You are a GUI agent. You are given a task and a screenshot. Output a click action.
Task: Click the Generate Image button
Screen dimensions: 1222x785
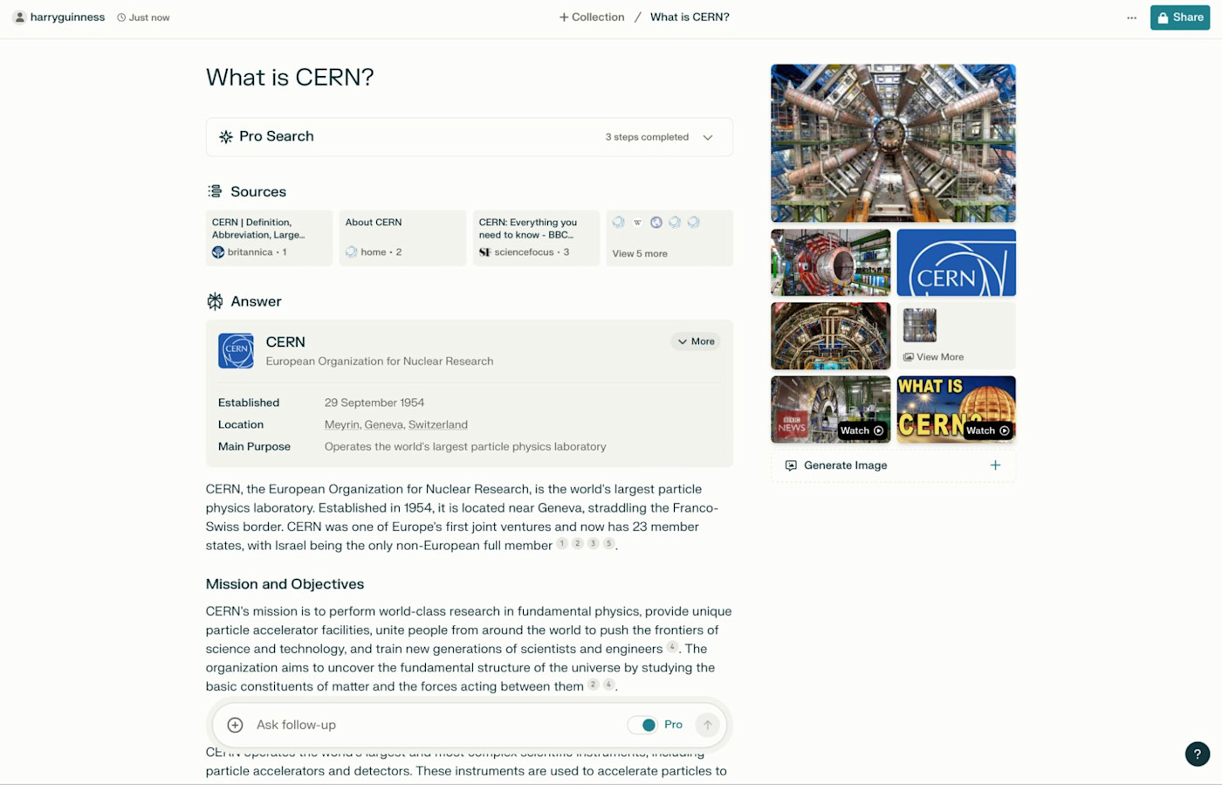click(x=893, y=465)
